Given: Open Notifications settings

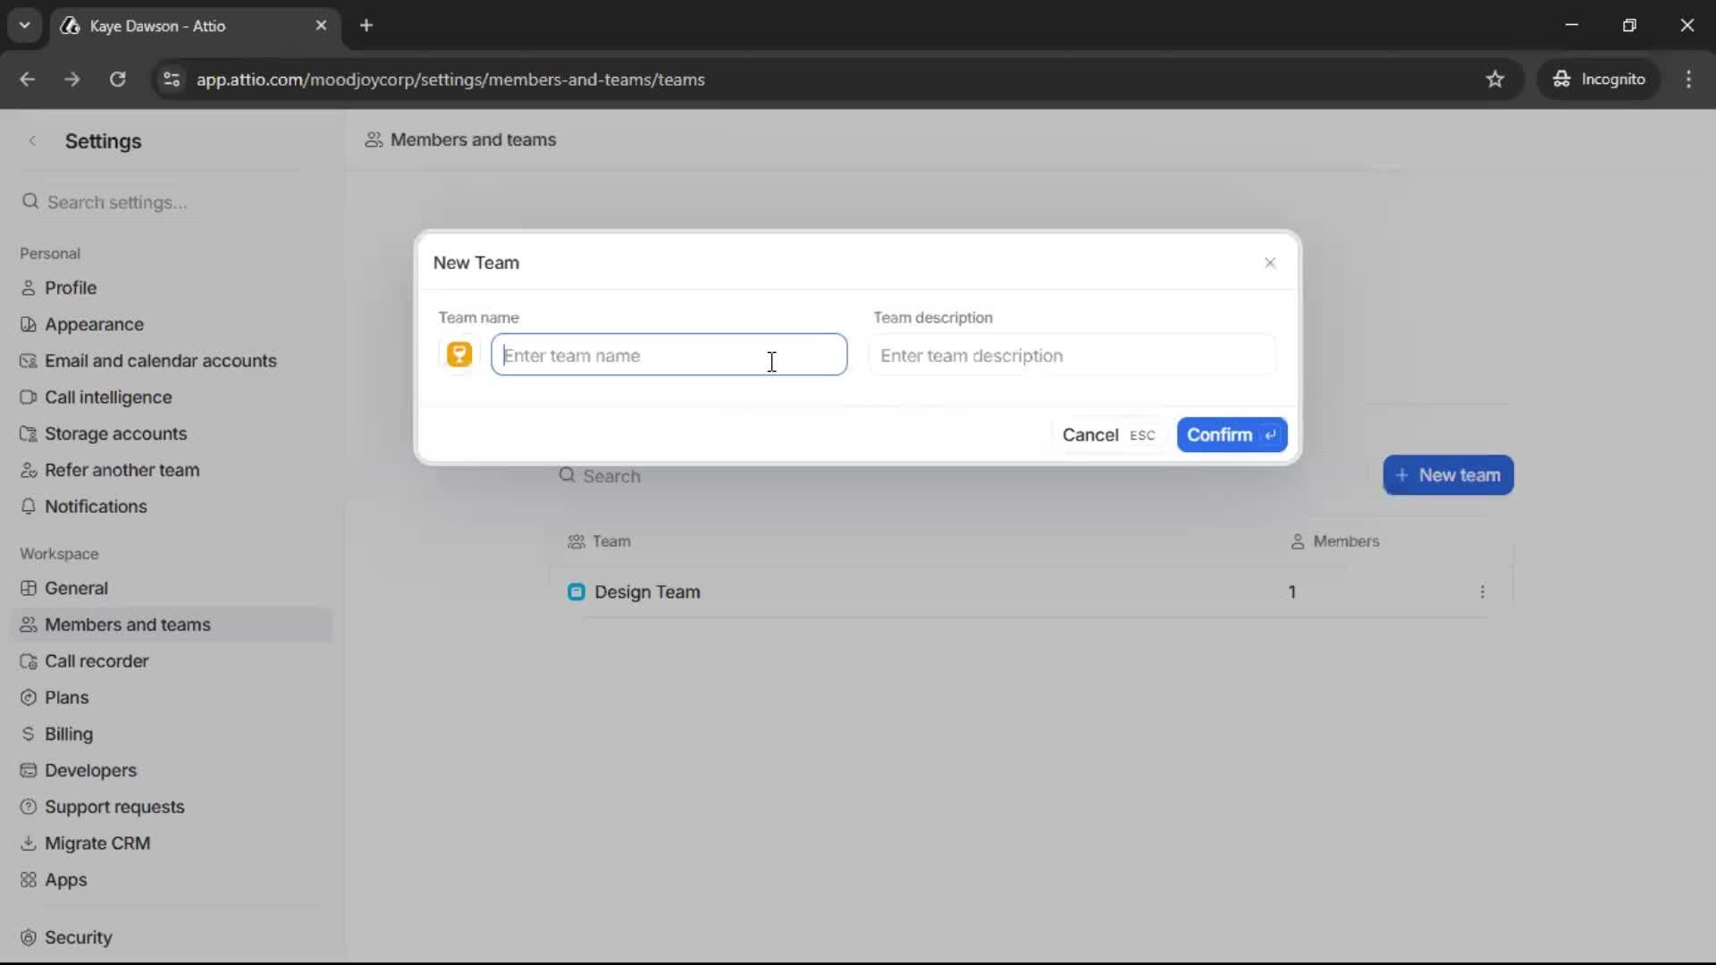Looking at the screenshot, I should click(x=97, y=507).
